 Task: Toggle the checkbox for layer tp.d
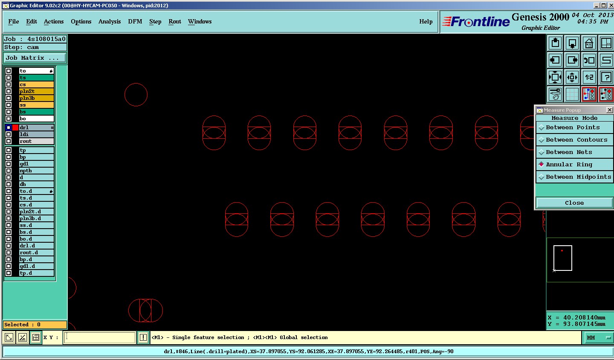(x=9, y=273)
